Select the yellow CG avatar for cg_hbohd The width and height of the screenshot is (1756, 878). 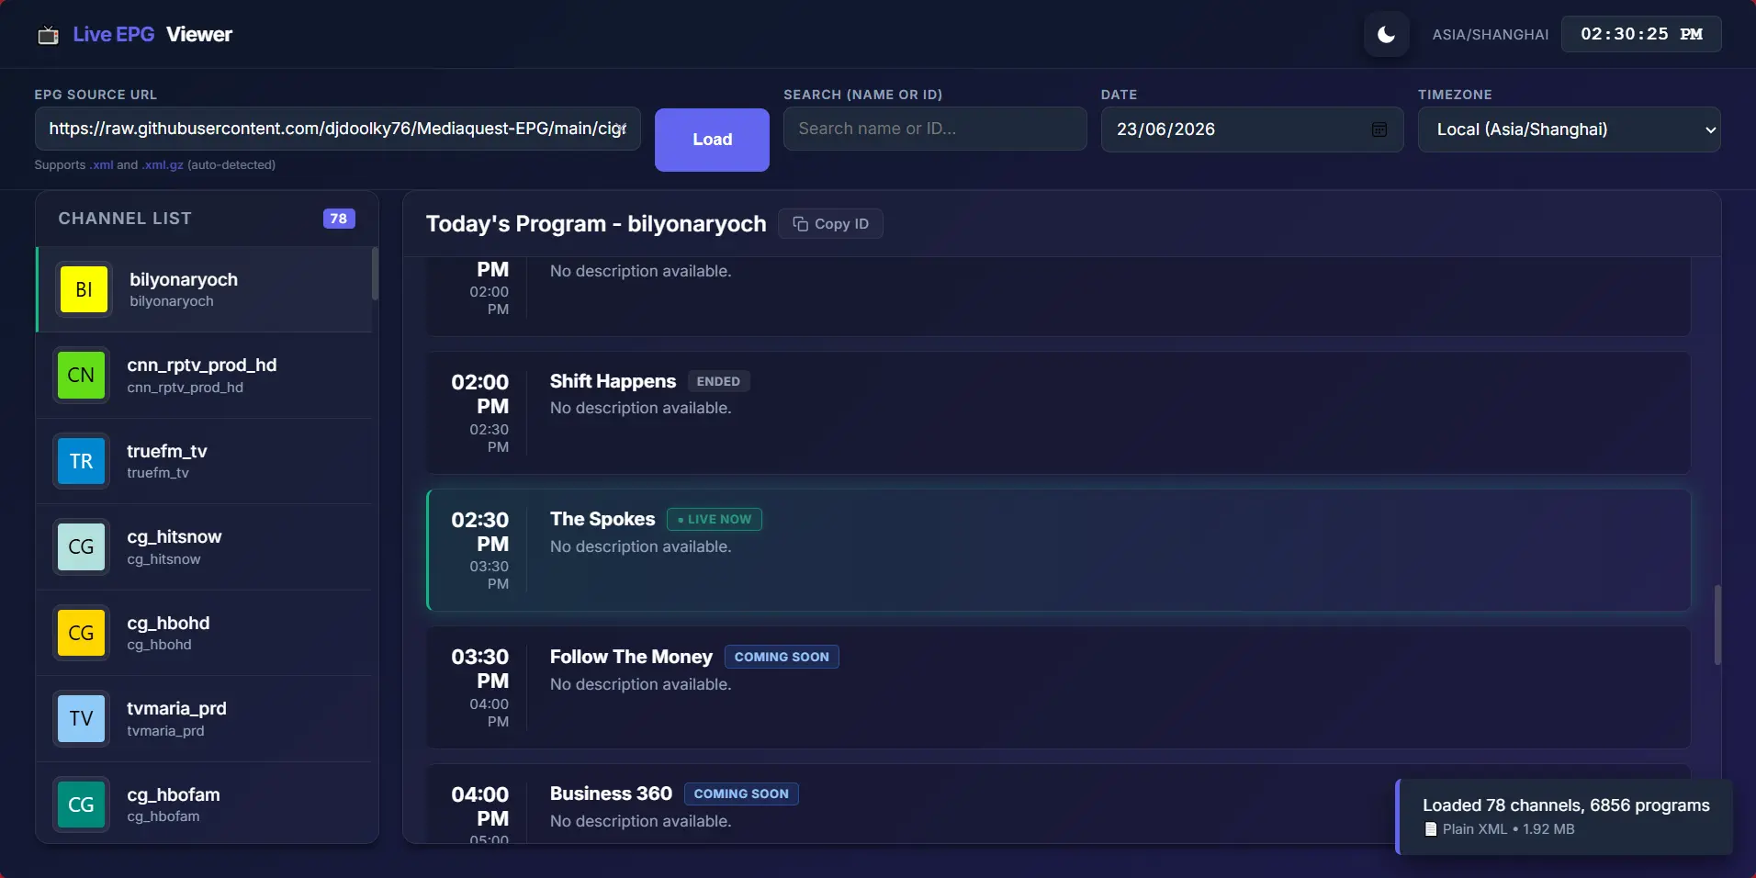pyautogui.click(x=81, y=633)
